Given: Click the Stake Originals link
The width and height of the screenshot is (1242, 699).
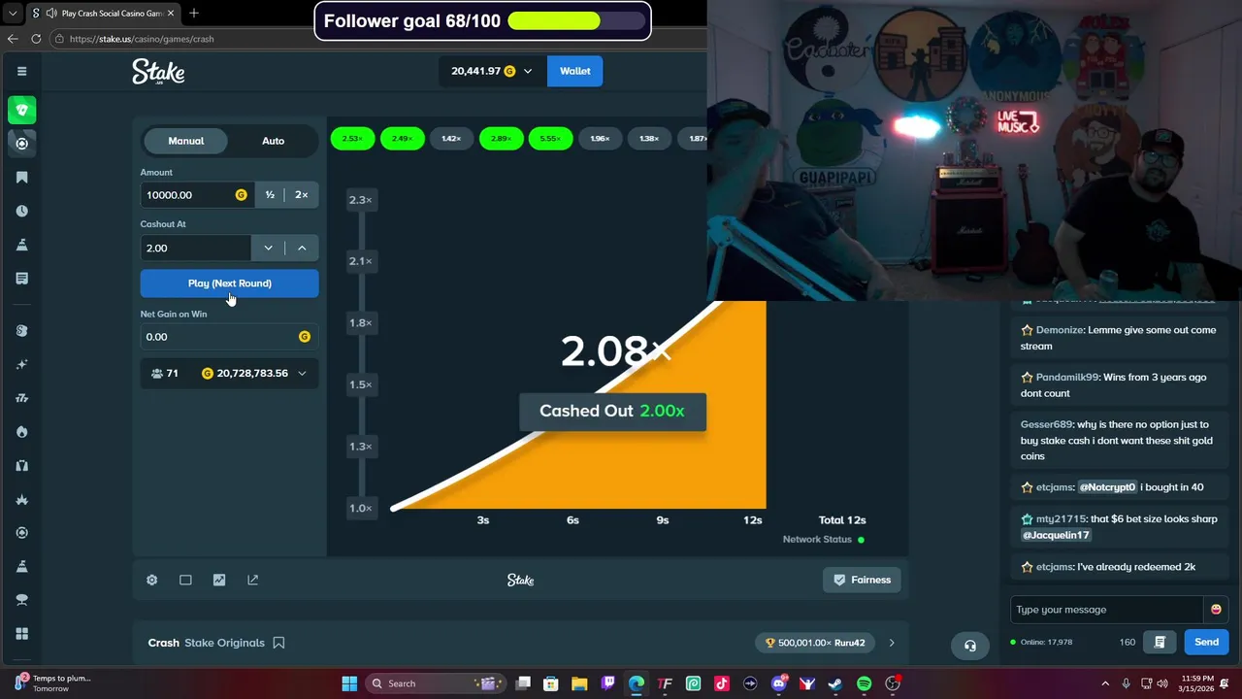Looking at the screenshot, I should 224,643.
